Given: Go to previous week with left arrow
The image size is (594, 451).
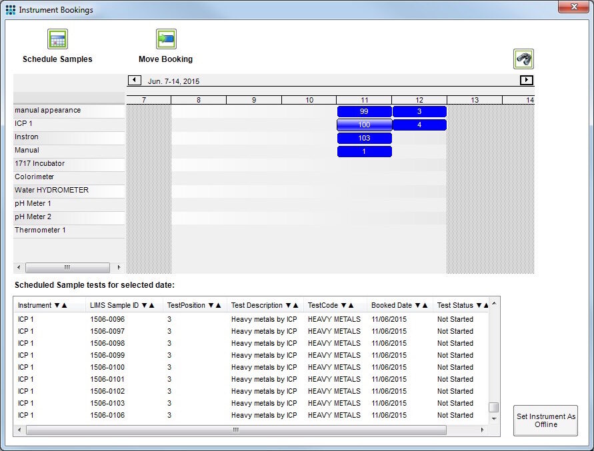Looking at the screenshot, I should (134, 81).
